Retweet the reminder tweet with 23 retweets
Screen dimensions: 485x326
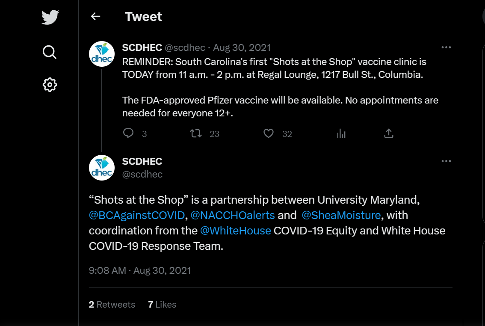[196, 133]
